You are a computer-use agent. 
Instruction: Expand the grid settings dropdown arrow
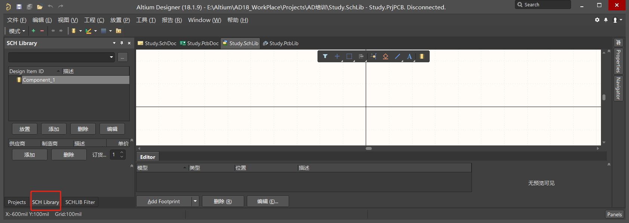coord(110,31)
